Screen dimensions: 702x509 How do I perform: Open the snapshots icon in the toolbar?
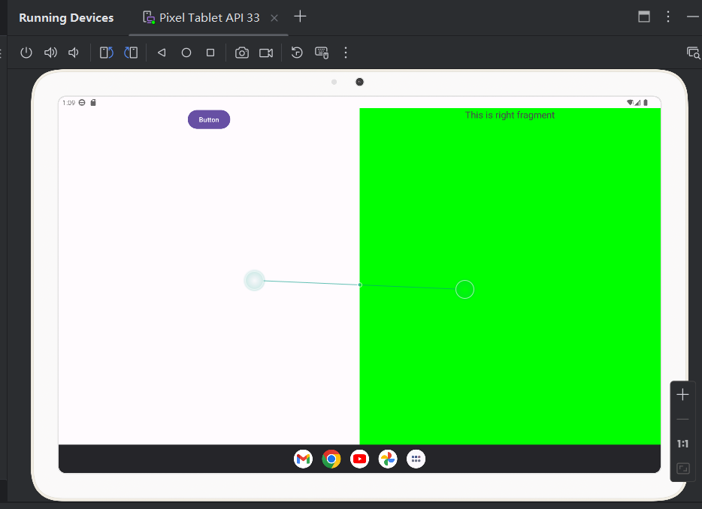coord(297,53)
